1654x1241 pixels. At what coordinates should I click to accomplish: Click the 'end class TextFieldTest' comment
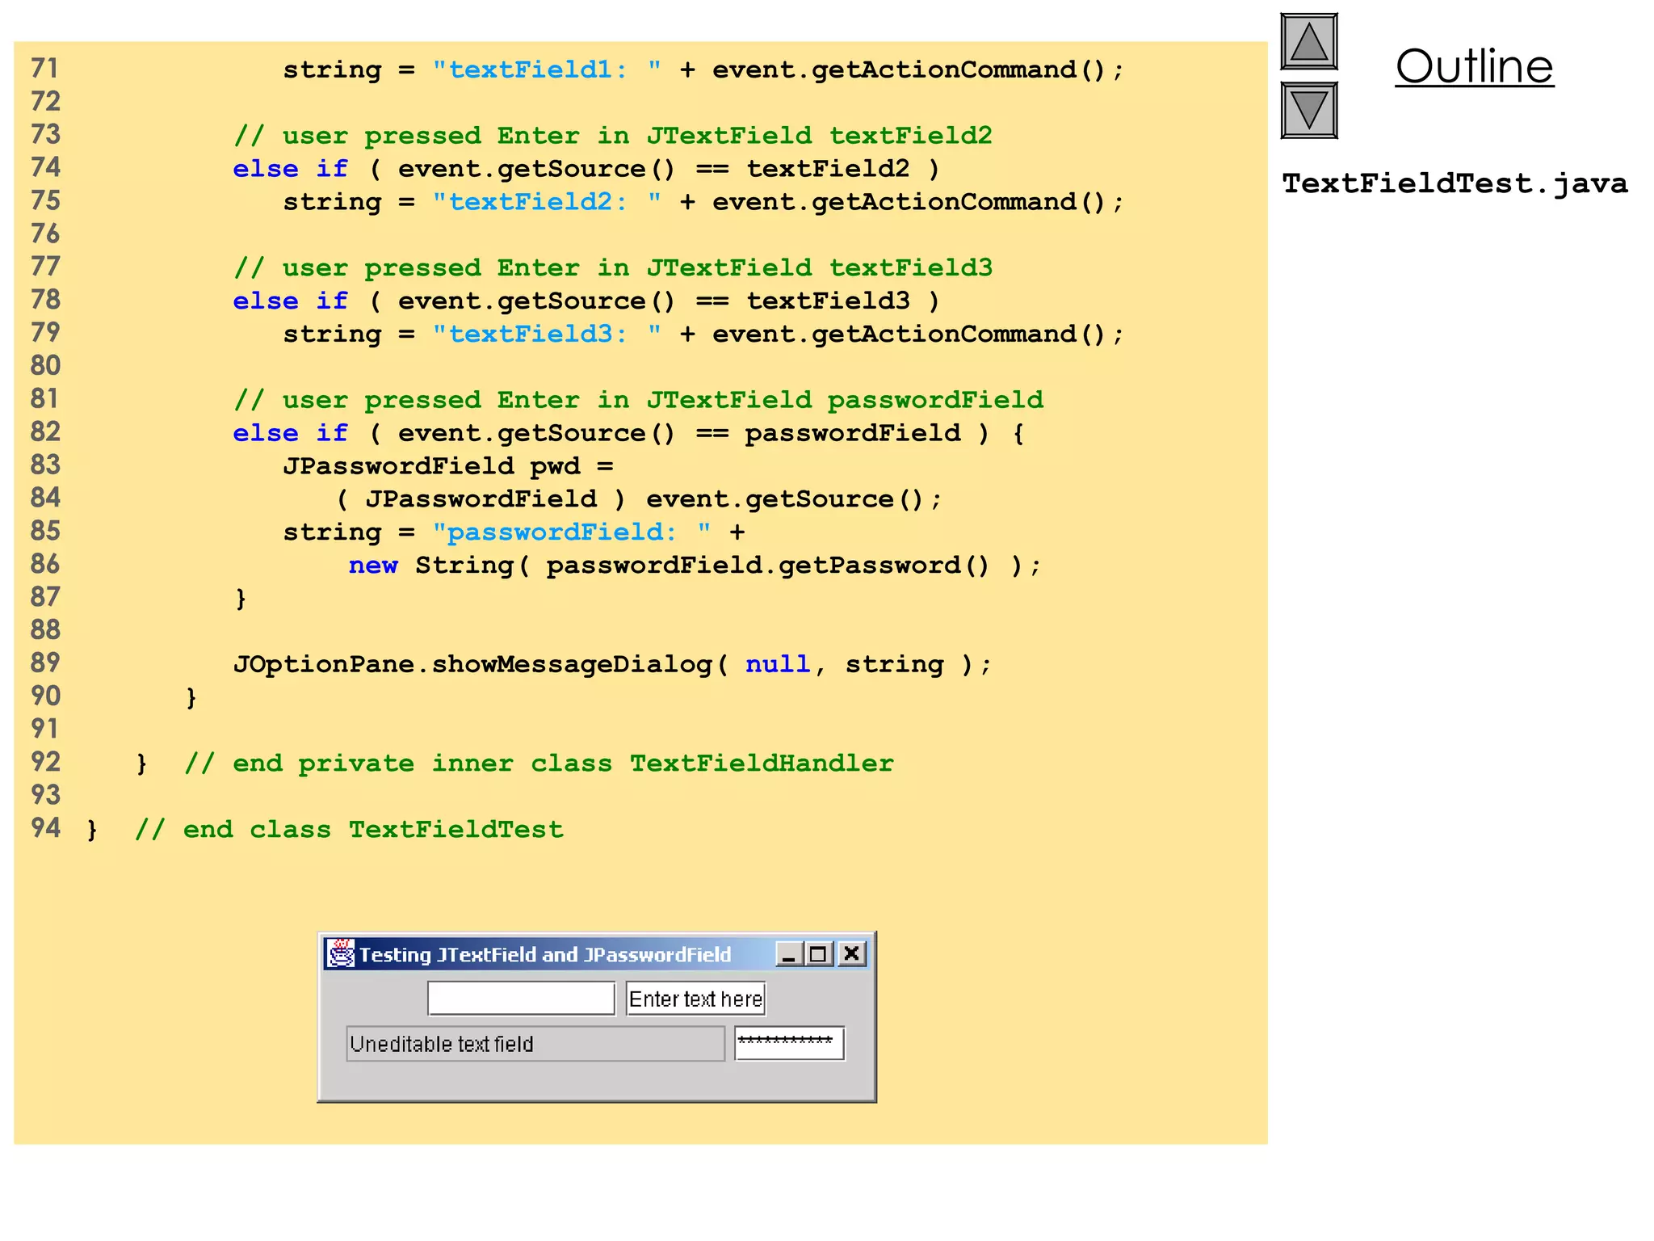coord(350,830)
